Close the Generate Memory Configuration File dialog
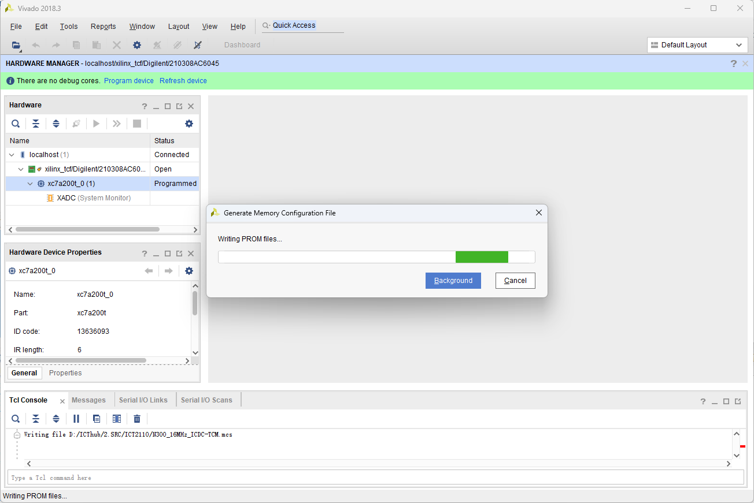This screenshot has height=503, width=754. [539, 213]
